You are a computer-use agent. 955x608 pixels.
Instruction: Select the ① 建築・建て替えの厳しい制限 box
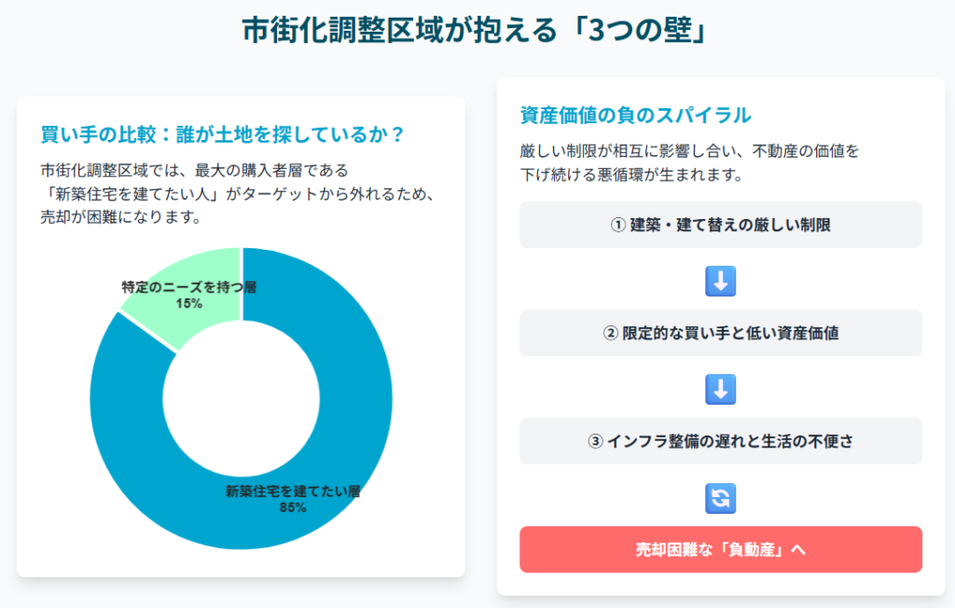721,225
